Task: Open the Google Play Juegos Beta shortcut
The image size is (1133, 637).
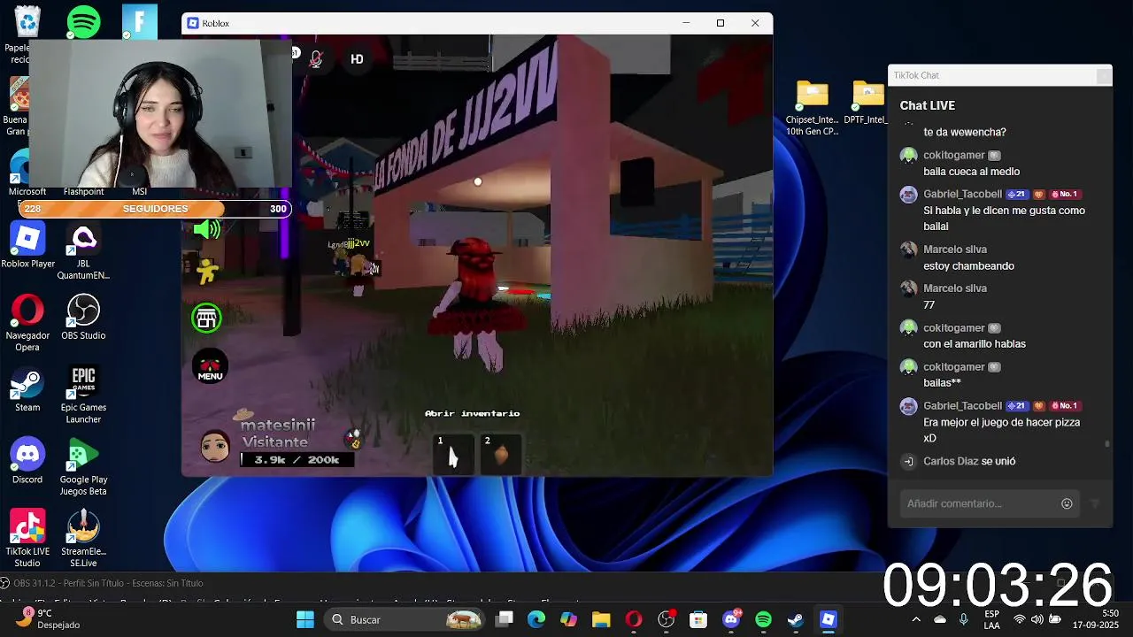Action: pos(83,467)
